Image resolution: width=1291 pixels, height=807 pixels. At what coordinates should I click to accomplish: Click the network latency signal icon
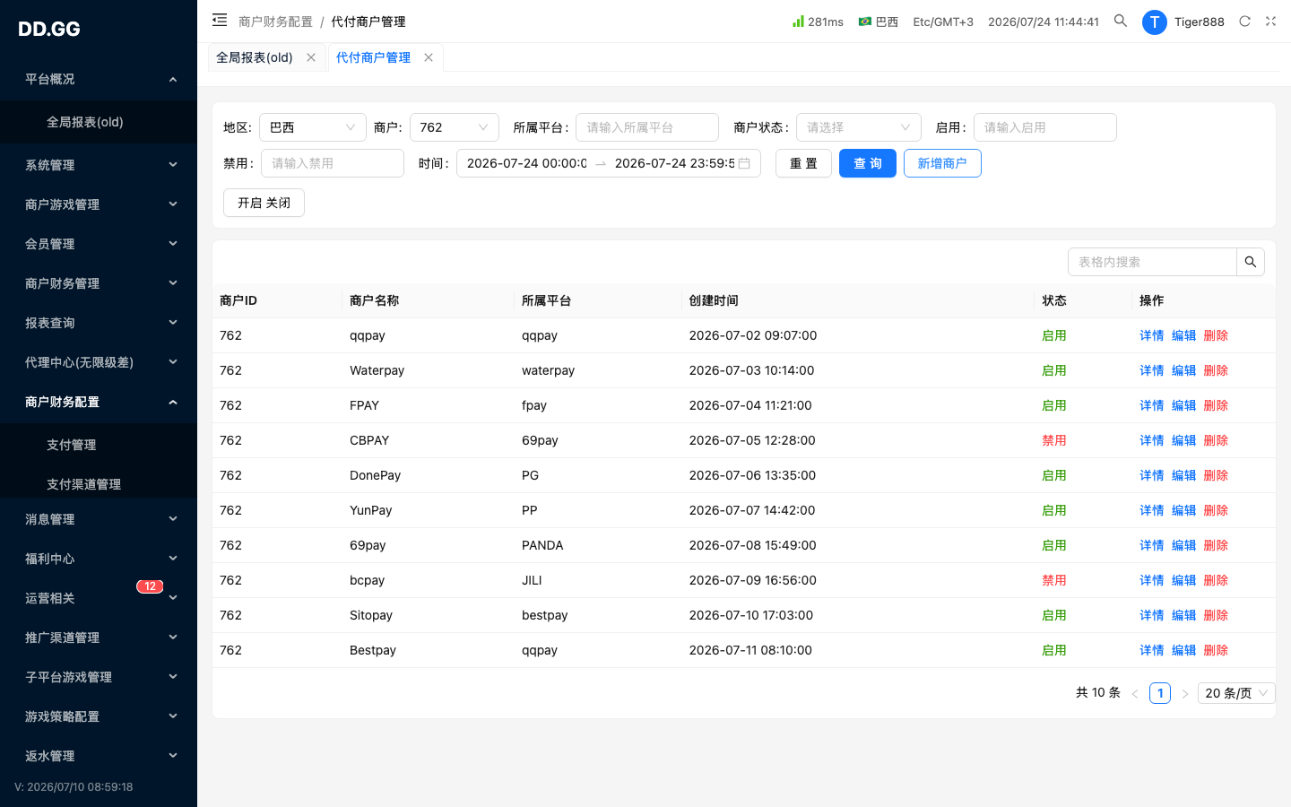coord(798,22)
